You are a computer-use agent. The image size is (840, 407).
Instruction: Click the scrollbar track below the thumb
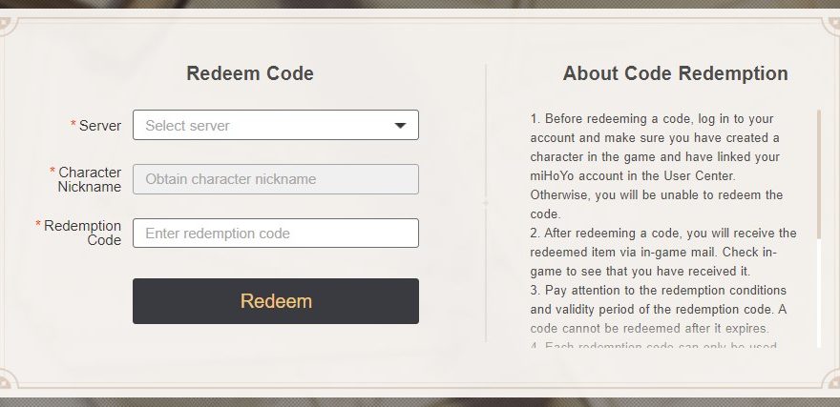(819, 295)
